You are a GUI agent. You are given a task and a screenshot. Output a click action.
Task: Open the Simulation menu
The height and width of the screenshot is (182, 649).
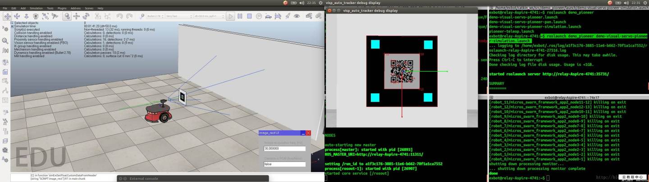pos(36,8)
